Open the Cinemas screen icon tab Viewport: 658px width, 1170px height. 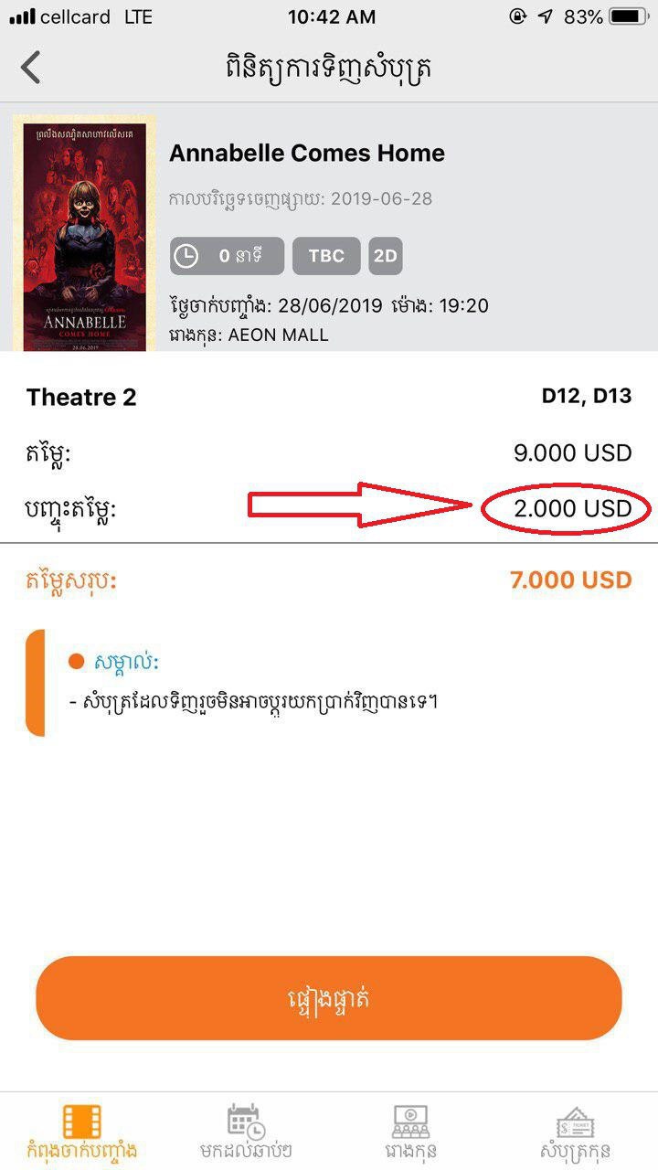[x=410, y=1122]
